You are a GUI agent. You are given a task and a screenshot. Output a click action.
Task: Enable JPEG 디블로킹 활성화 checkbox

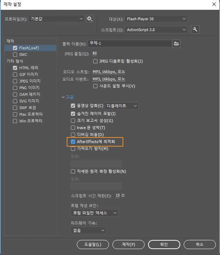[95, 61]
